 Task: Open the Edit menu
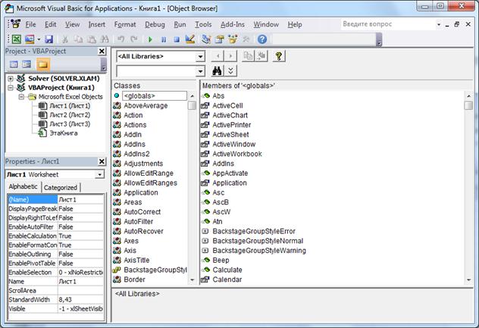coord(51,24)
